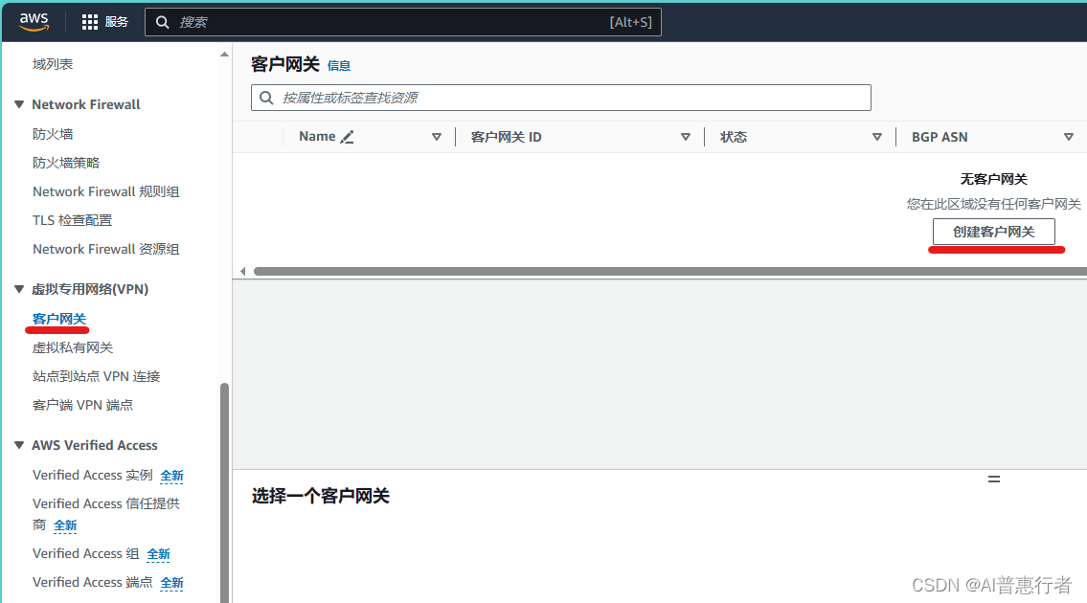This screenshot has height=603, width=1087.
Task: Click the 选择一个客户网关 heading
Action: click(x=320, y=496)
